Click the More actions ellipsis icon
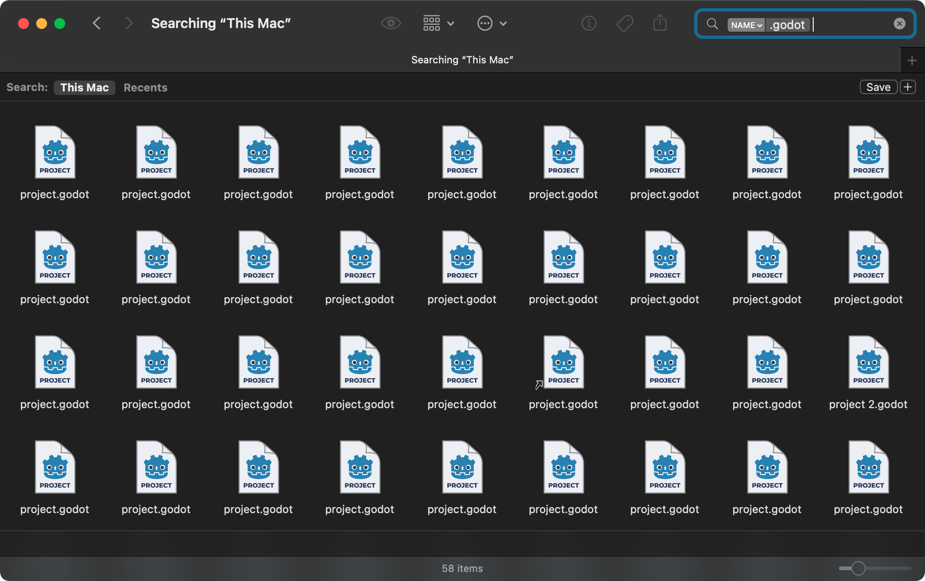Screen dimensions: 925x581 (485, 23)
